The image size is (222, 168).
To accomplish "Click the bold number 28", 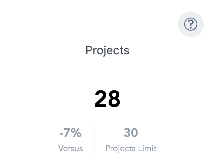I will 107,99.
